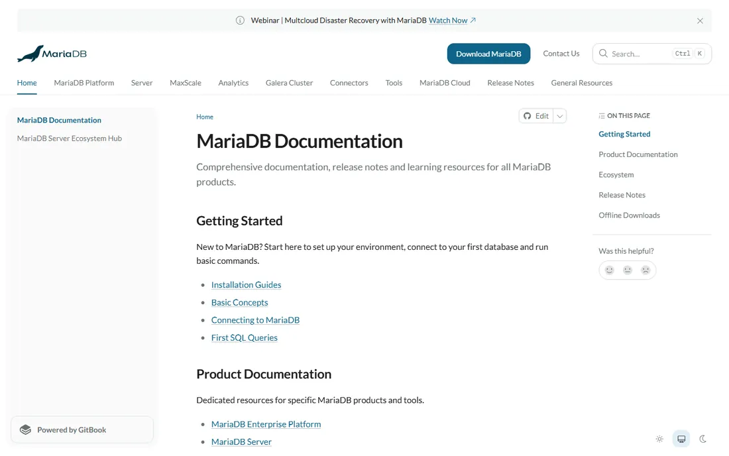Open the Connecting to MariaDB link
This screenshot has width=729, height=456.
tap(255, 320)
